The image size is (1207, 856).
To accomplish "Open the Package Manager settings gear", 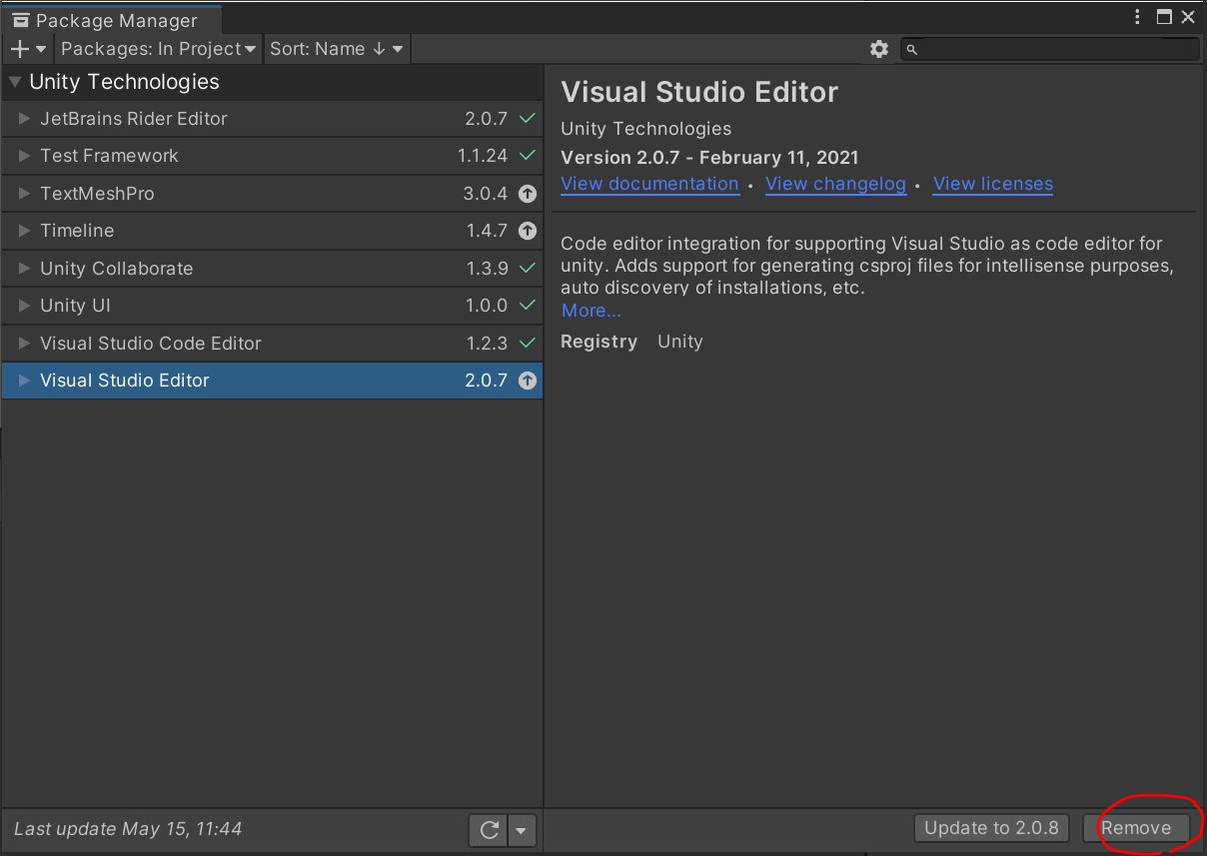I will pyautogui.click(x=879, y=49).
